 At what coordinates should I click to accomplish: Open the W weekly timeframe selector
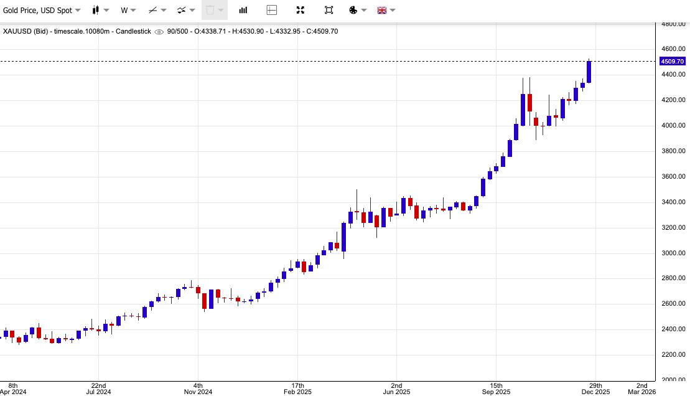(x=128, y=10)
